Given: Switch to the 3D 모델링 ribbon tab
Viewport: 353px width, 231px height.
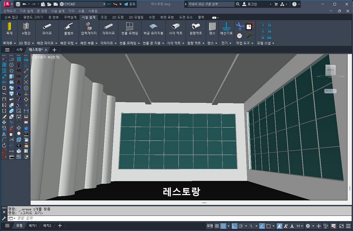Looking at the screenshot, I should [x=136, y=17].
